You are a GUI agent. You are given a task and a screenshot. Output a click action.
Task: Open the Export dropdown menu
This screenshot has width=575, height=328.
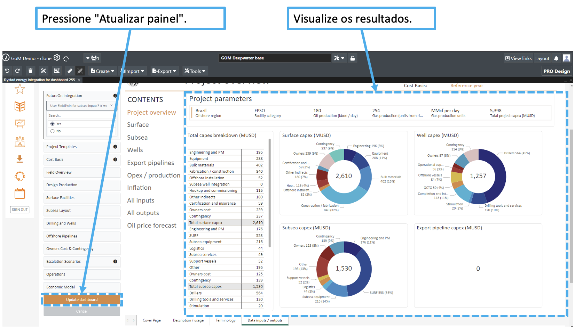[165, 71]
